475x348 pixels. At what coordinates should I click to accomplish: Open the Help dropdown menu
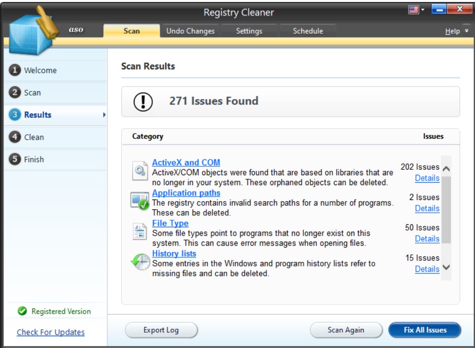pos(455,30)
